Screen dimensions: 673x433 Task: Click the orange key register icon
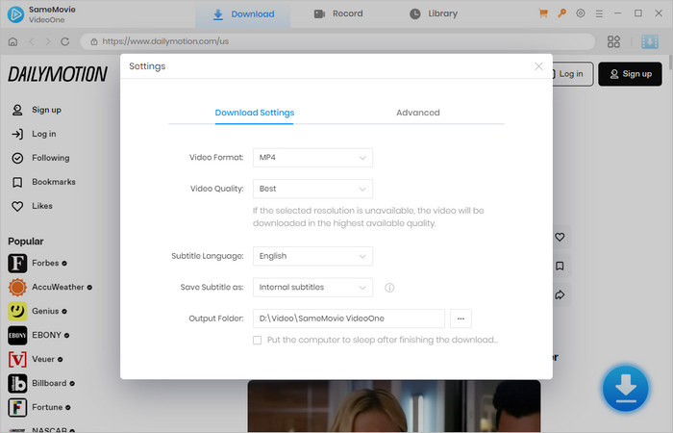[561, 13]
